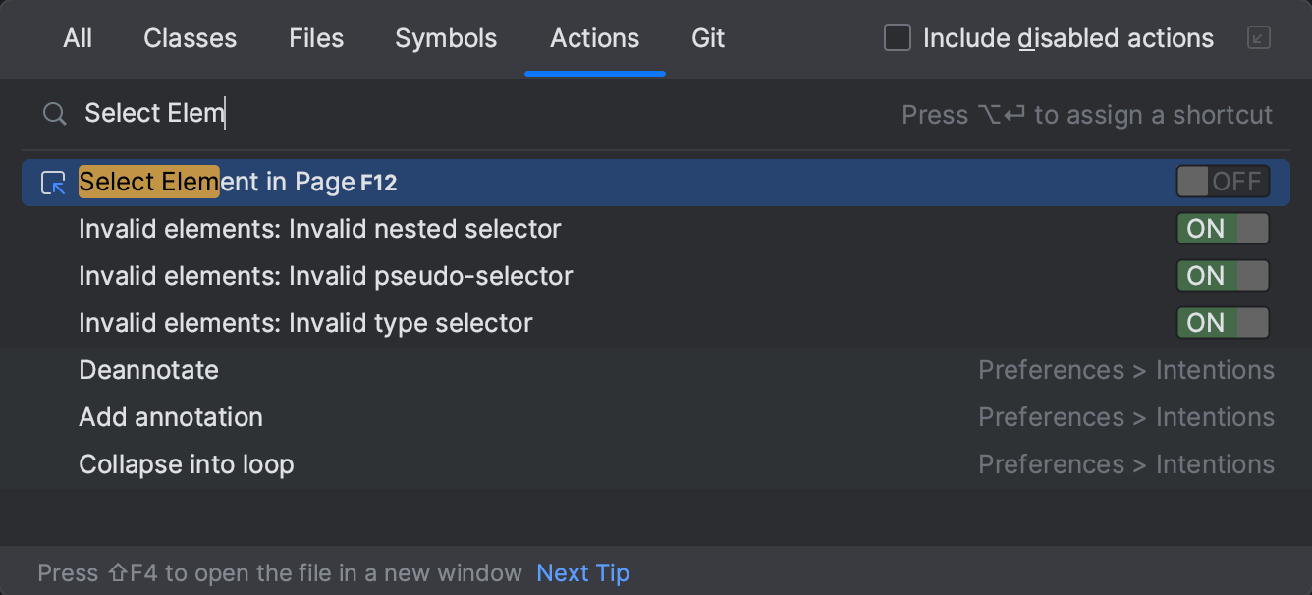Image resolution: width=1312 pixels, height=595 pixels.
Task: Click the magnifier search icon
Action: pos(54,114)
